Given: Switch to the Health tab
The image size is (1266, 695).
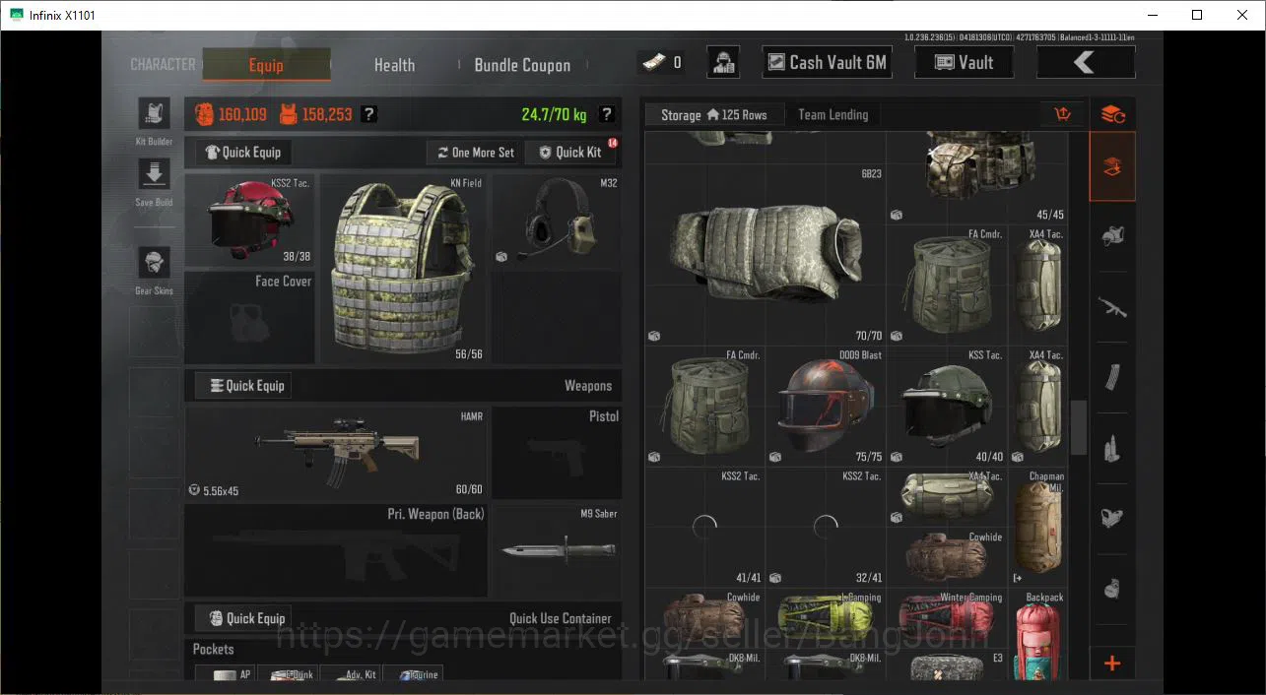Looking at the screenshot, I should (394, 65).
